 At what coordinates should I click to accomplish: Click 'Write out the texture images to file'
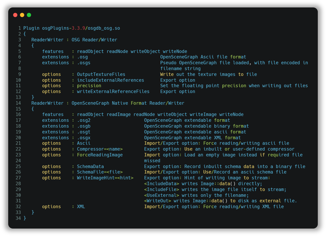(209, 74)
